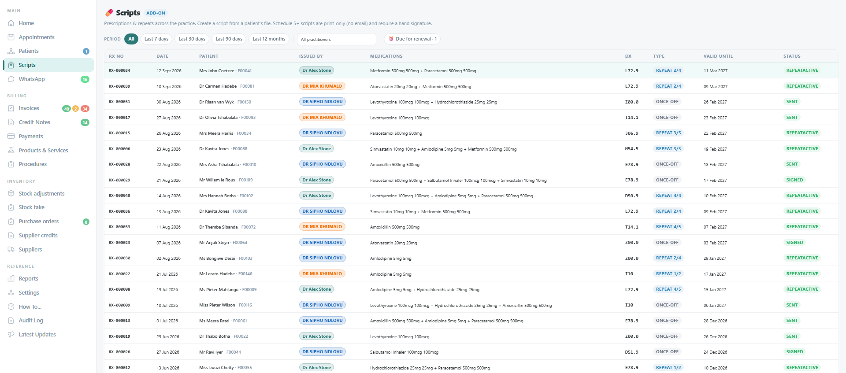Click the How To help icon

[x=11, y=307]
